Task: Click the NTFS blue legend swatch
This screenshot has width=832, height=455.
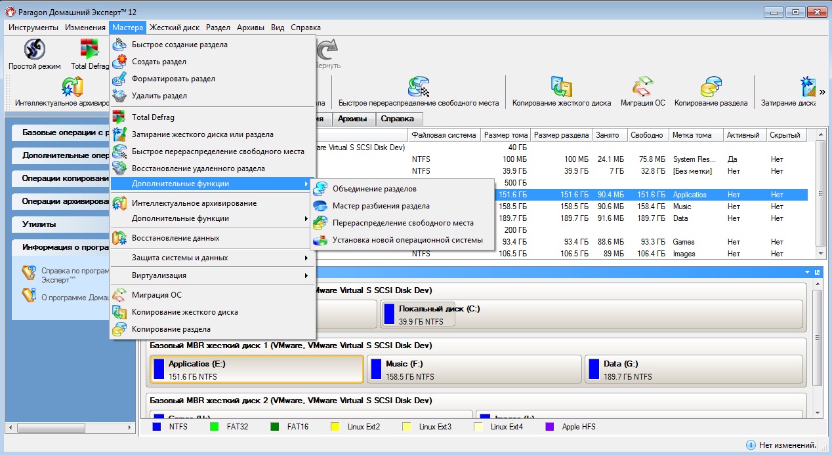Action: pyautogui.click(x=157, y=427)
